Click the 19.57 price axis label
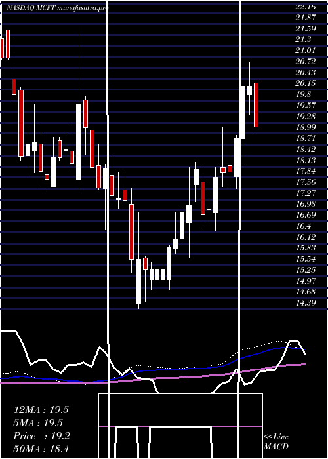The width and height of the screenshot is (328, 459). point(306,106)
